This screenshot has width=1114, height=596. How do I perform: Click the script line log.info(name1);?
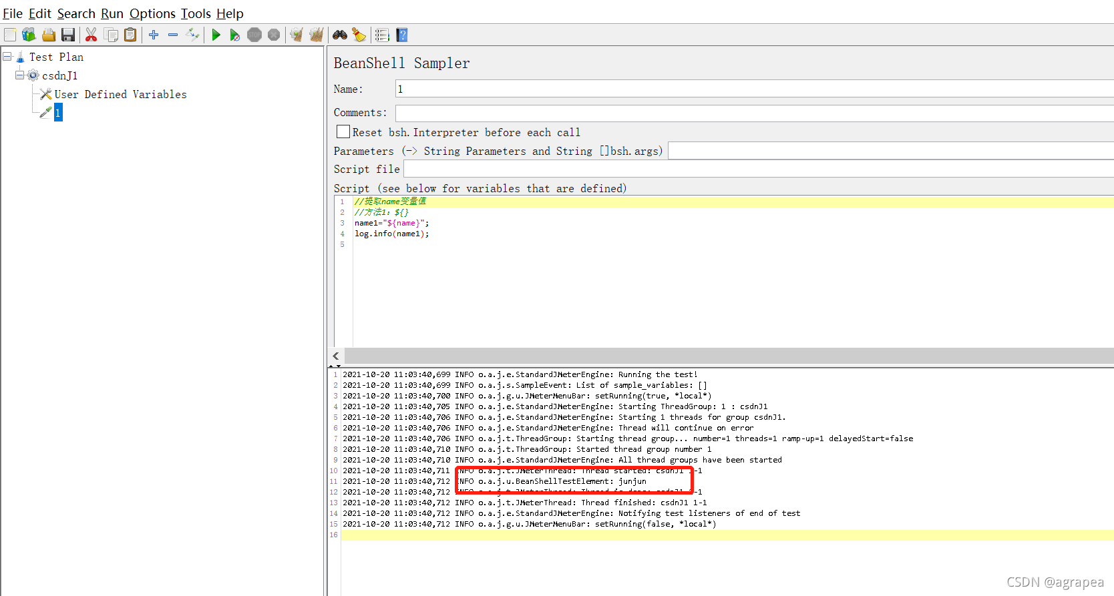coord(392,234)
